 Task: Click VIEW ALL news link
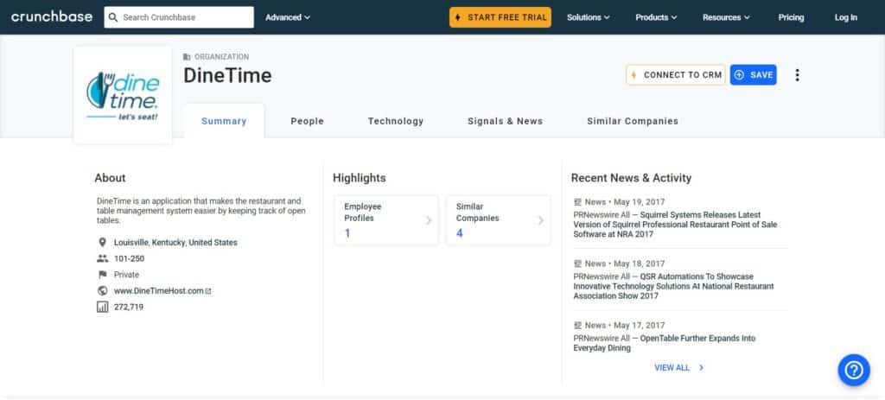[672, 368]
